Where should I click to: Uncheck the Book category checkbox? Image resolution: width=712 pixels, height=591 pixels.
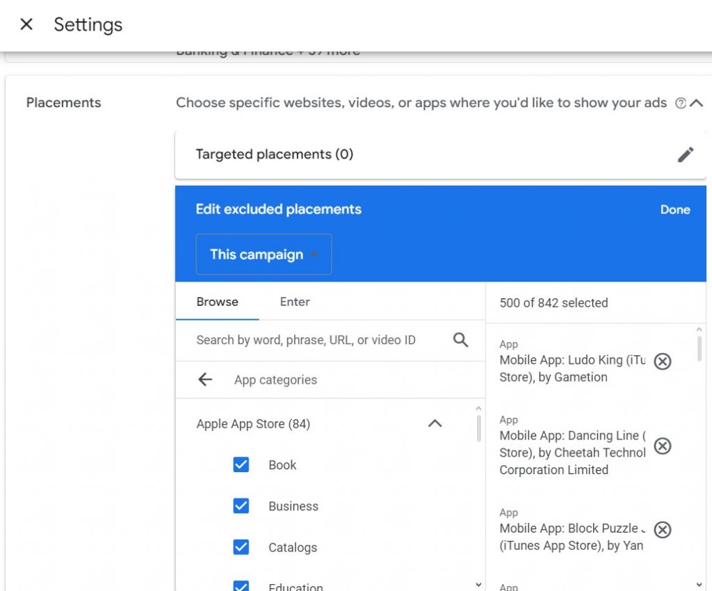[241, 465]
